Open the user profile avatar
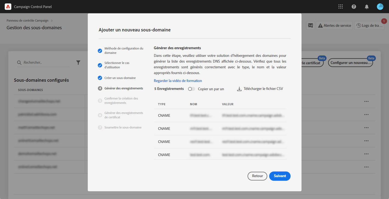The height and width of the screenshot is (199, 389). point(380,7)
